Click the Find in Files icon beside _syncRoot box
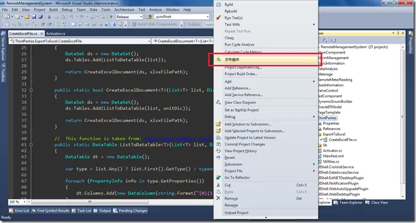Screen dimensions: 416x223 coord(149,17)
